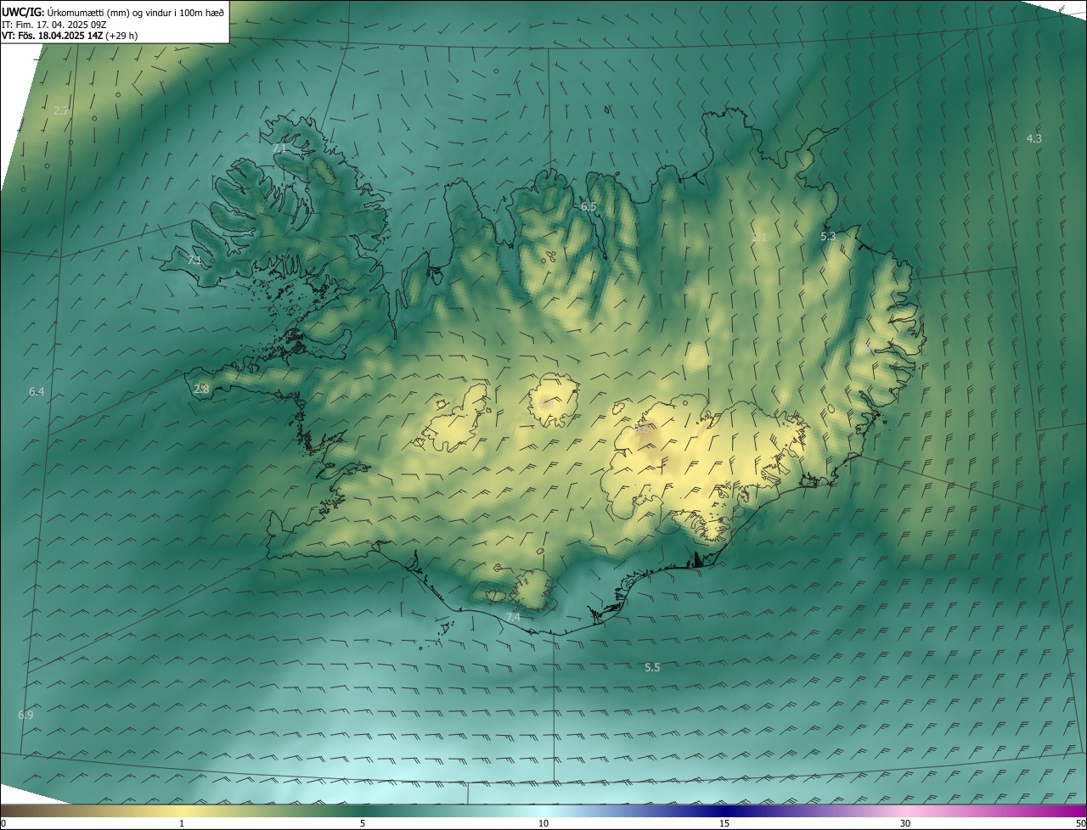1087x830 pixels.
Task: Click the map title 'UWC/IG: Úrkomumætti (mm) og vindur'
Action: click(113, 12)
